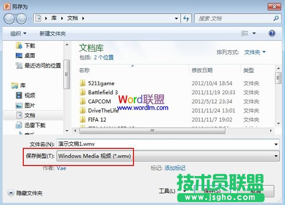Image resolution: width=285 pixels, height=205 pixels.
Task: Click horizontal scrollbar left arrow
Action: click(75, 131)
